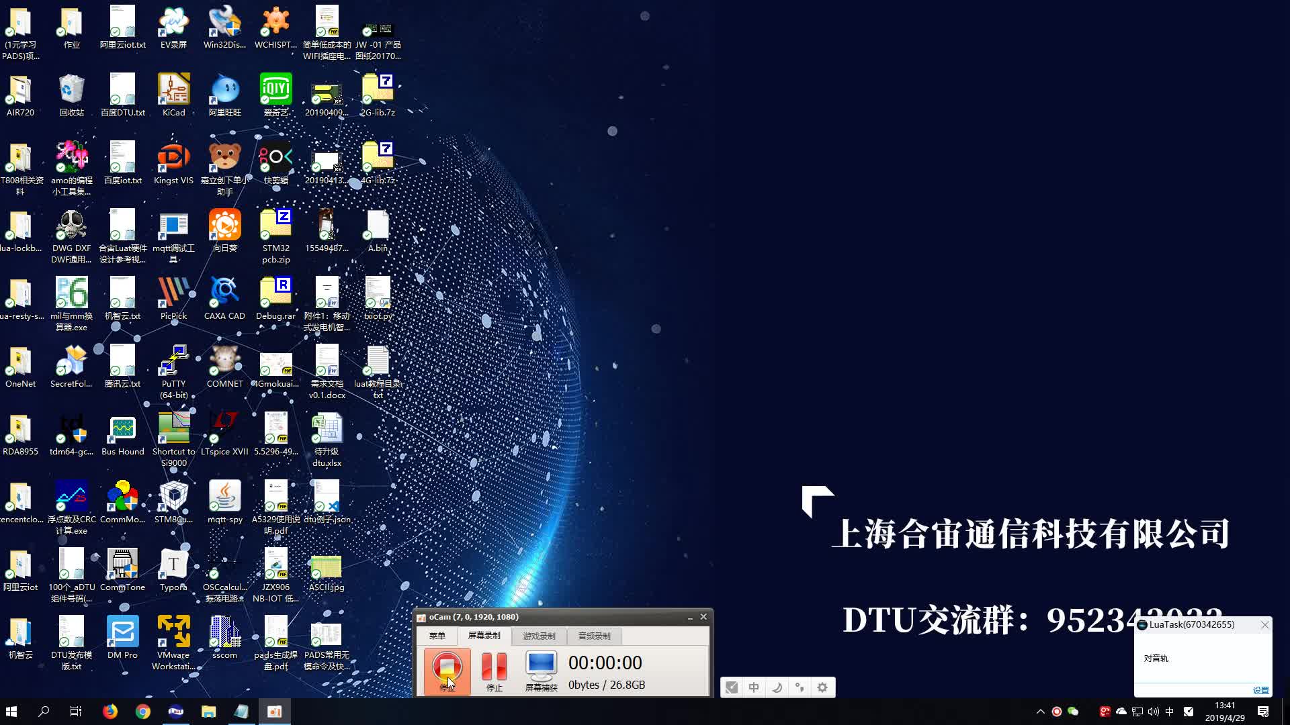Viewport: 1290px width, 725px height.
Task: Open taskbar search
Action: (x=44, y=712)
